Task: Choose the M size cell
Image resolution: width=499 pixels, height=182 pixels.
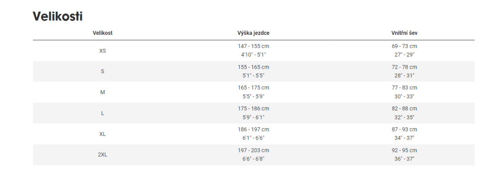Action: point(102,92)
